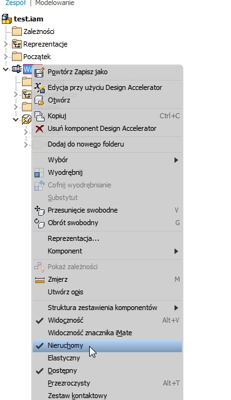The width and height of the screenshot is (231, 400).
Task: Open the Wybór submenu arrow
Action: (x=176, y=160)
